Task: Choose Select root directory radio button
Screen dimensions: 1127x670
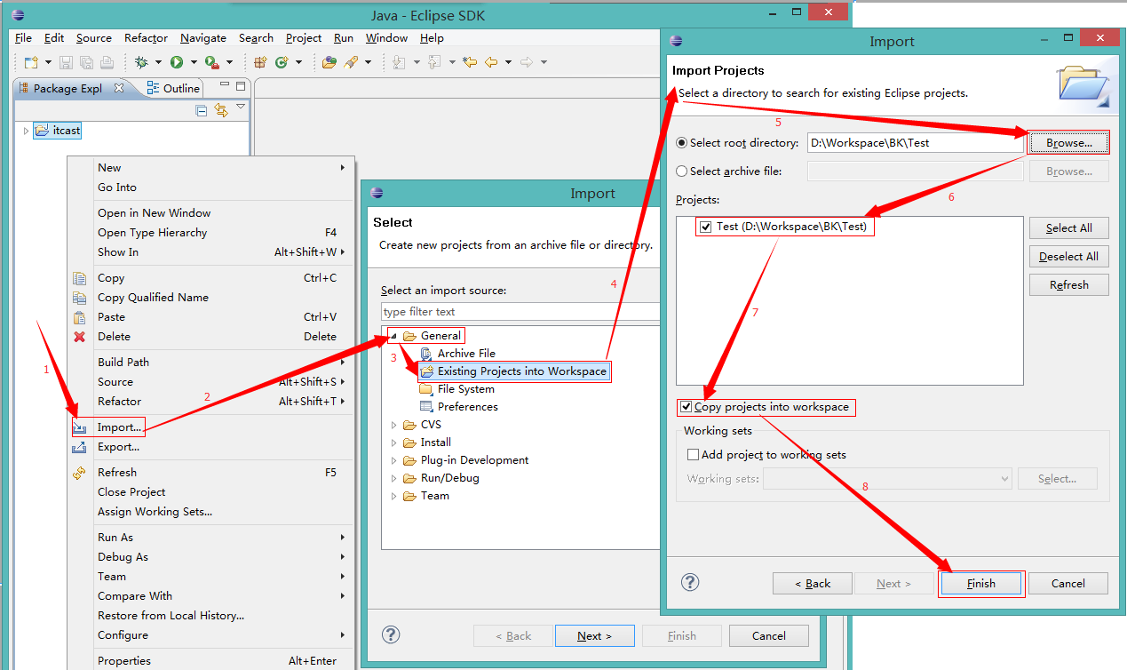Action: (682, 142)
